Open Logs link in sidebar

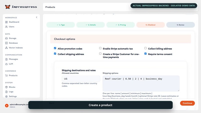point(11,92)
